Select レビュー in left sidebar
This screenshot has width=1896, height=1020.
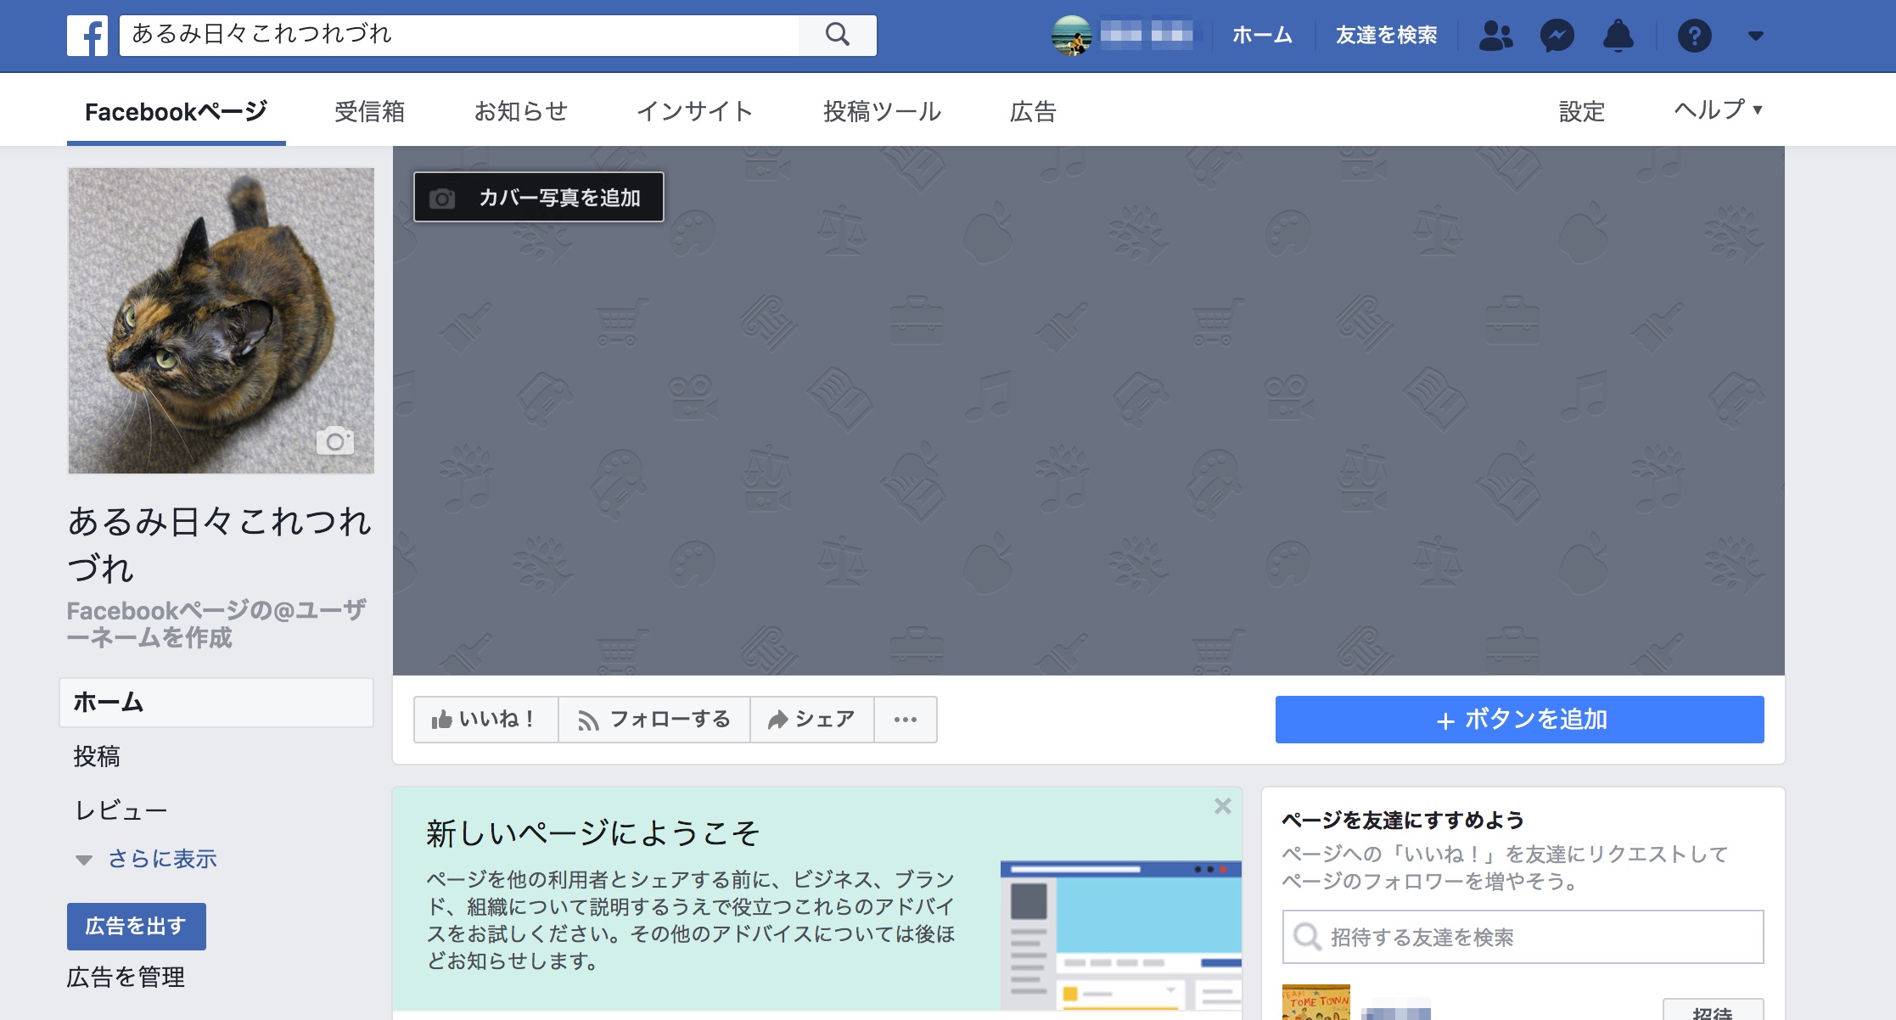coord(121,810)
